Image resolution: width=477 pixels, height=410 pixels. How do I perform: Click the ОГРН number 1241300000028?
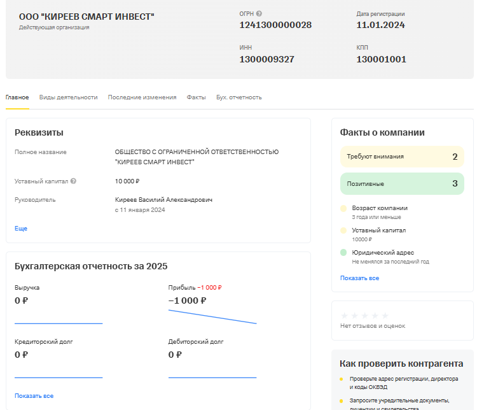275,25
